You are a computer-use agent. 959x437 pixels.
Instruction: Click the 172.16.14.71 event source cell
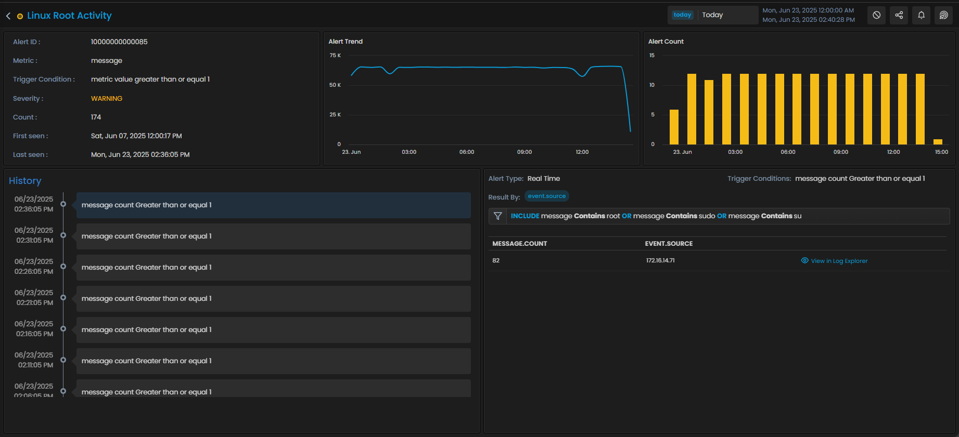point(660,261)
